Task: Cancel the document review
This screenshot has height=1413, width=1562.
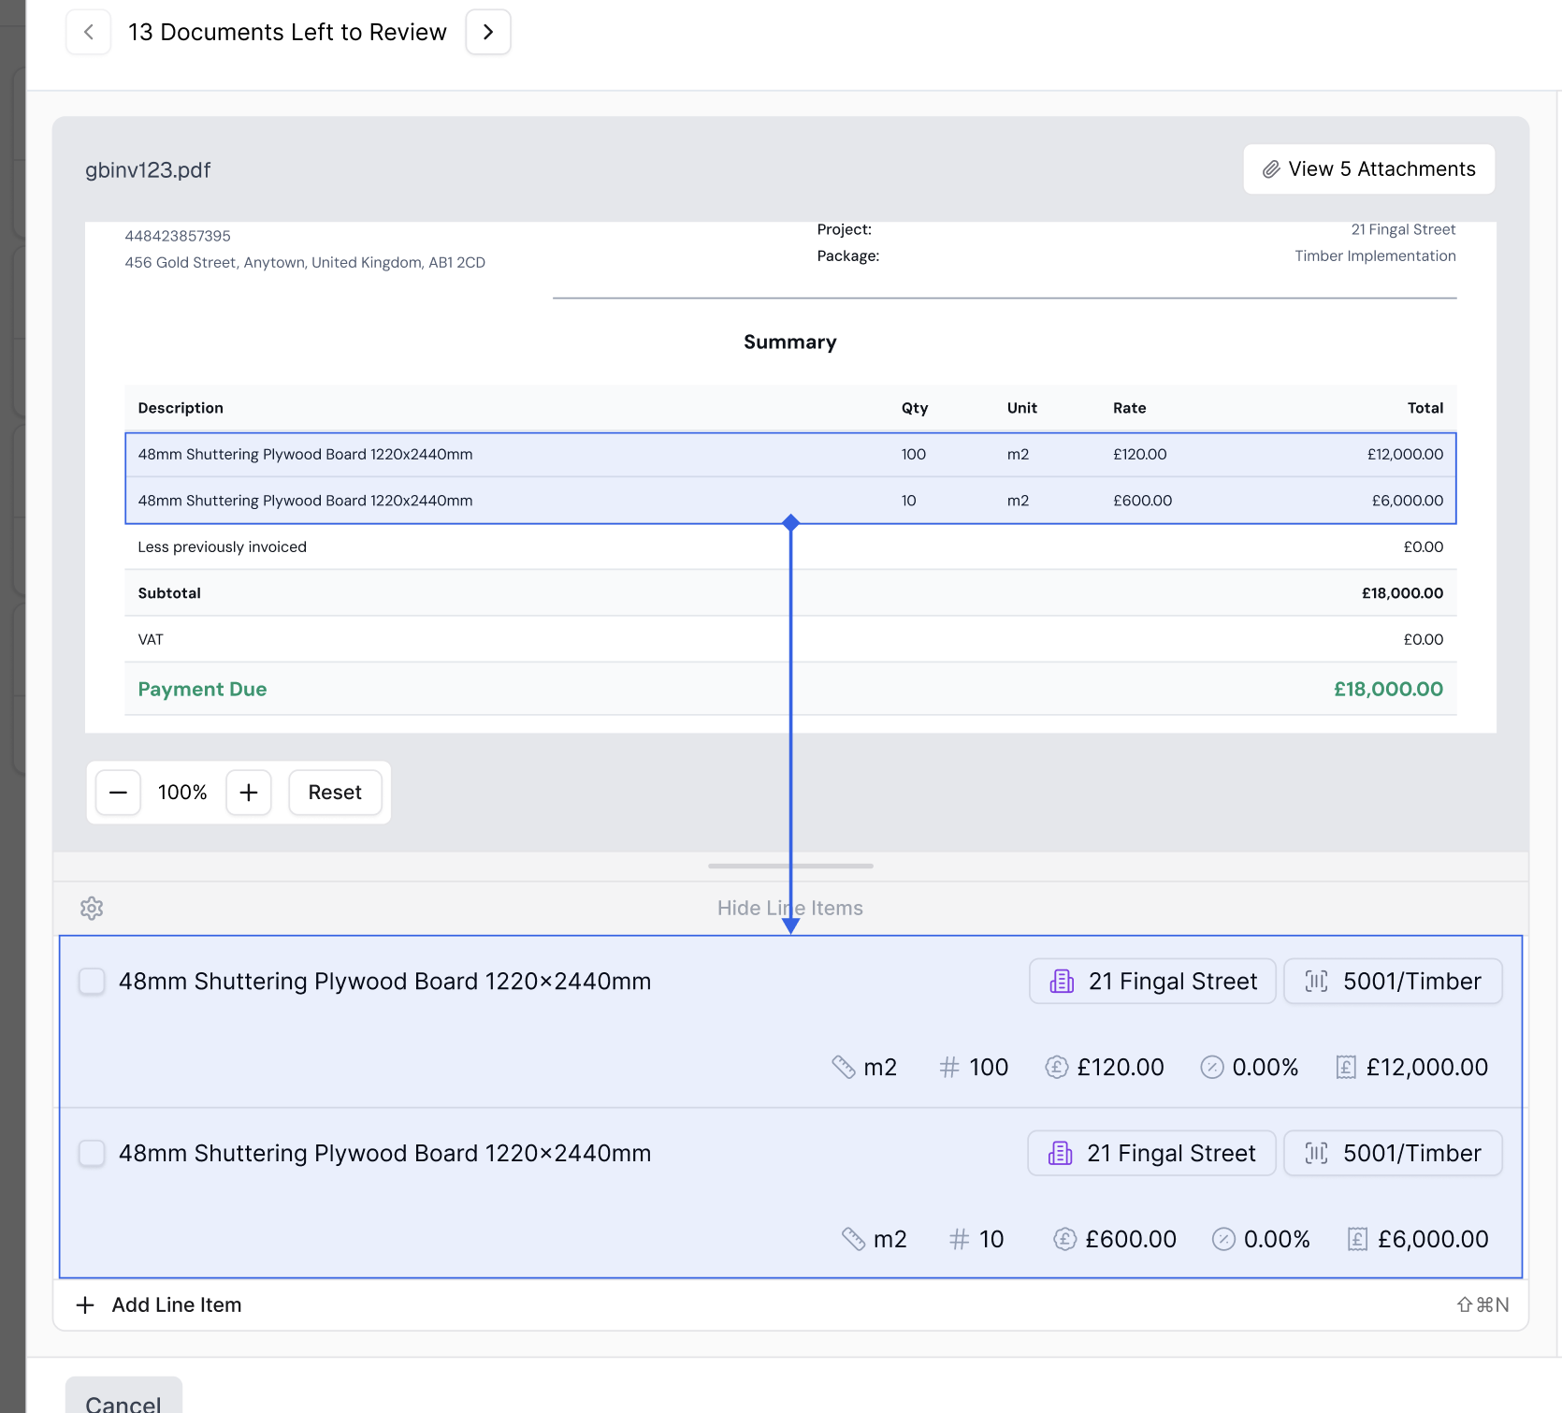Action: click(123, 1396)
